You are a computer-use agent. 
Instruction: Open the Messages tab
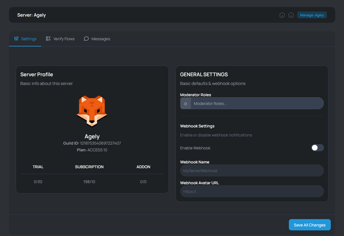click(101, 39)
